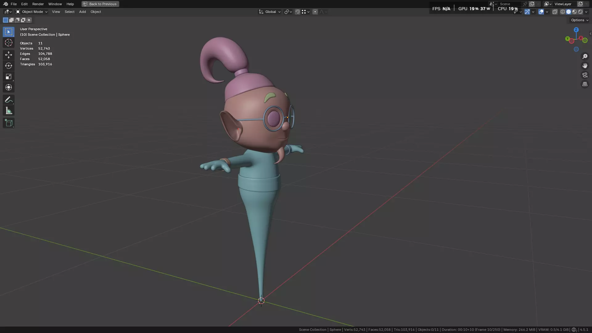Click the red X axis gizmo handle
Viewport: 592px width, 333px height.
click(581, 38)
